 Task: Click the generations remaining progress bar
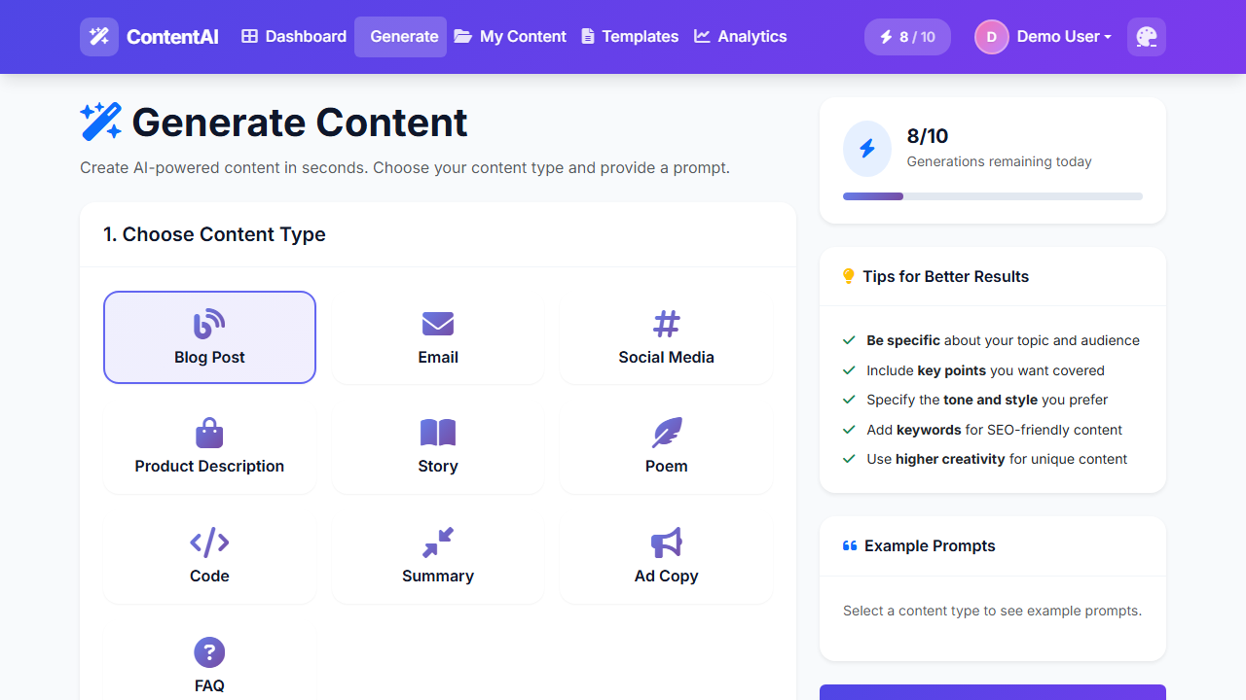[x=992, y=196]
